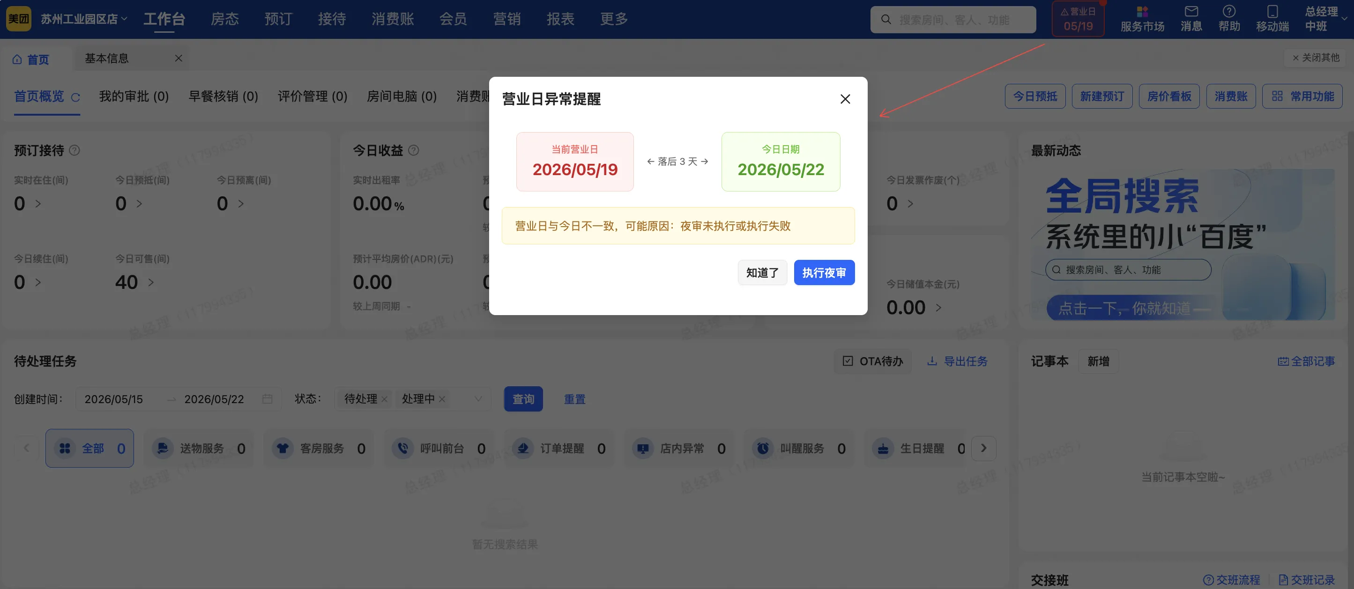
Task: Select the 客房服务 task category
Action: tap(318, 448)
